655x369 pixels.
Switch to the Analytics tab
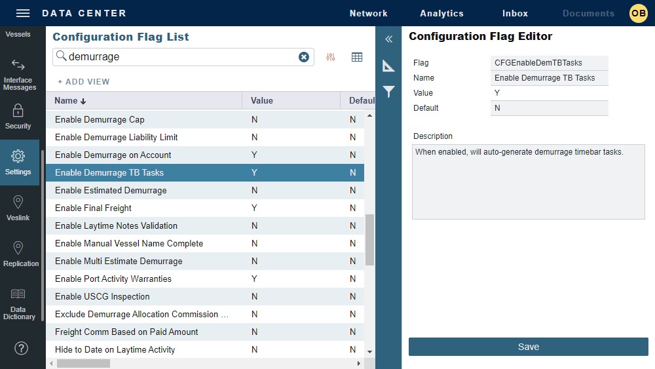(x=441, y=13)
